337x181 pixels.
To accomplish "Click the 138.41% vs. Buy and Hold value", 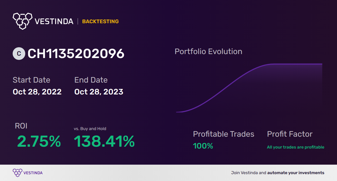I will 104,141.
